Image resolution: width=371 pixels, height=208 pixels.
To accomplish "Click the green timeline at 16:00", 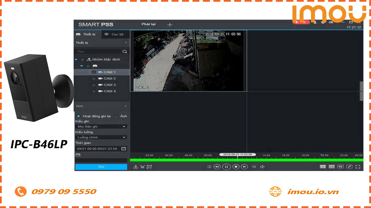I will click(x=285, y=160).
